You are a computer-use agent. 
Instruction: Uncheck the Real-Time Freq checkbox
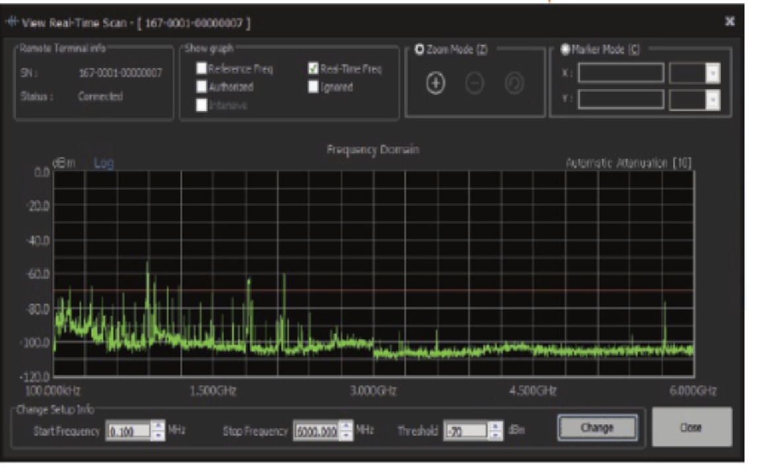(314, 69)
